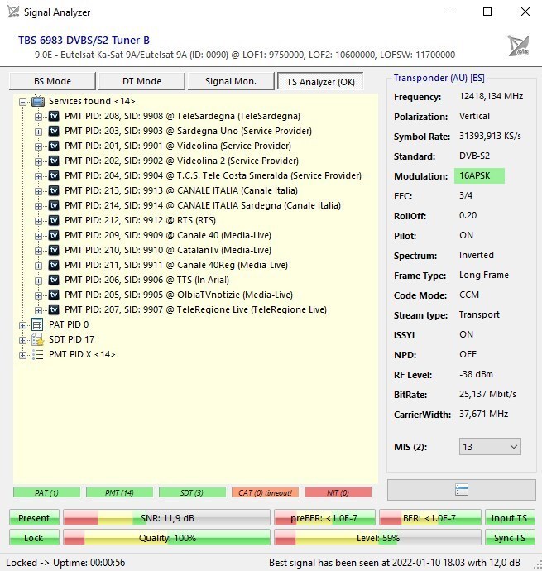Click the TV icon next to TeleRegione Live
This screenshot has height=571, width=542.
click(54, 309)
